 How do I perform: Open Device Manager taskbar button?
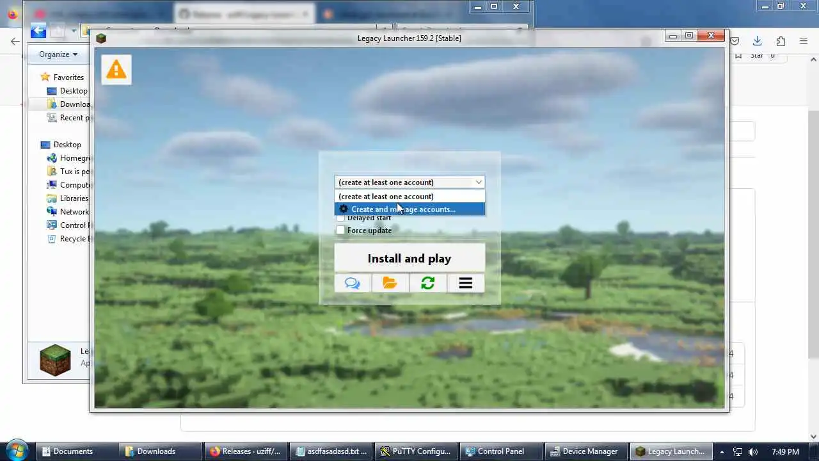point(586,451)
